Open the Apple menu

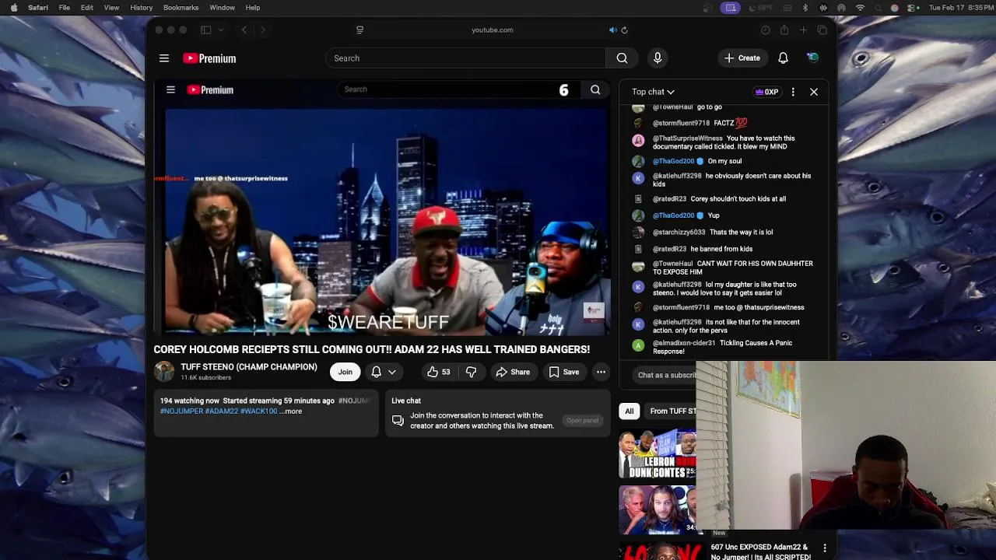click(x=13, y=8)
